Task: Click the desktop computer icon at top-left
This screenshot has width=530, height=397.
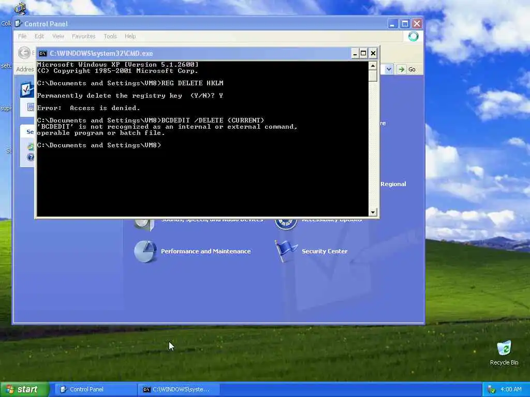Action: coord(20,8)
